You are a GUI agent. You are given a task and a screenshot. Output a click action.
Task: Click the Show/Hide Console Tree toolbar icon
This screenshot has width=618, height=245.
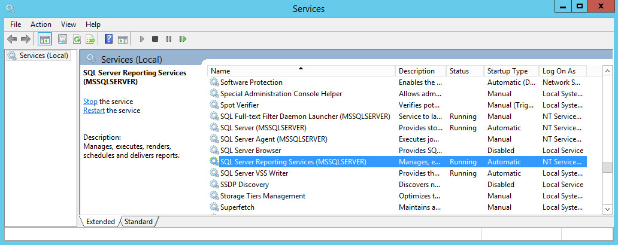(44, 39)
